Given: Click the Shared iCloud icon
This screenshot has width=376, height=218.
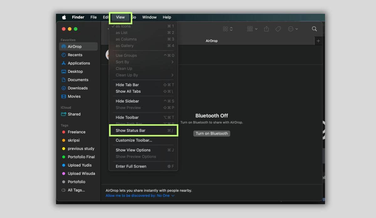Looking at the screenshot, I should pyautogui.click(x=64, y=114).
